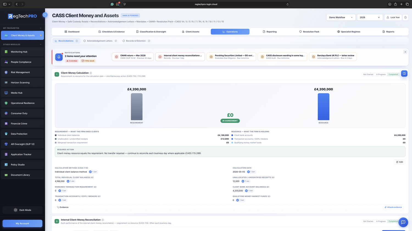412x231 pixels.
Task: Click the browser address bar
Action: [x=206, y=4]
